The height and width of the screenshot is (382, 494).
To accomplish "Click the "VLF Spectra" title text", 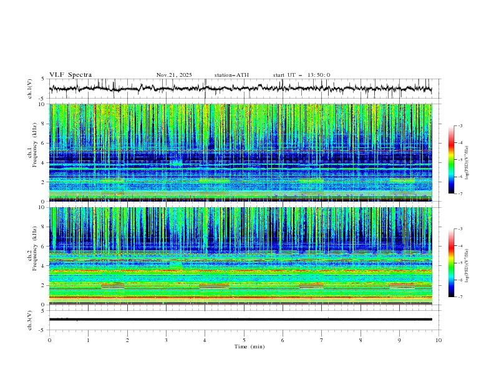I will pyautogui.click(x=70, y=75).
